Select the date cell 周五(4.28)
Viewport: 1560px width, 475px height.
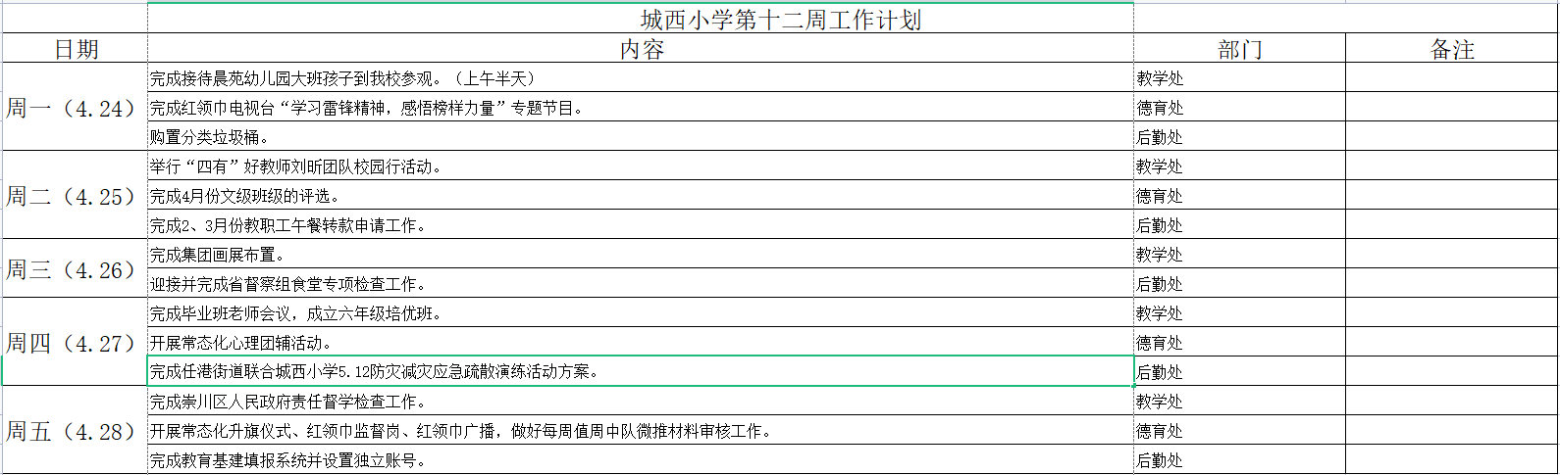76,430
